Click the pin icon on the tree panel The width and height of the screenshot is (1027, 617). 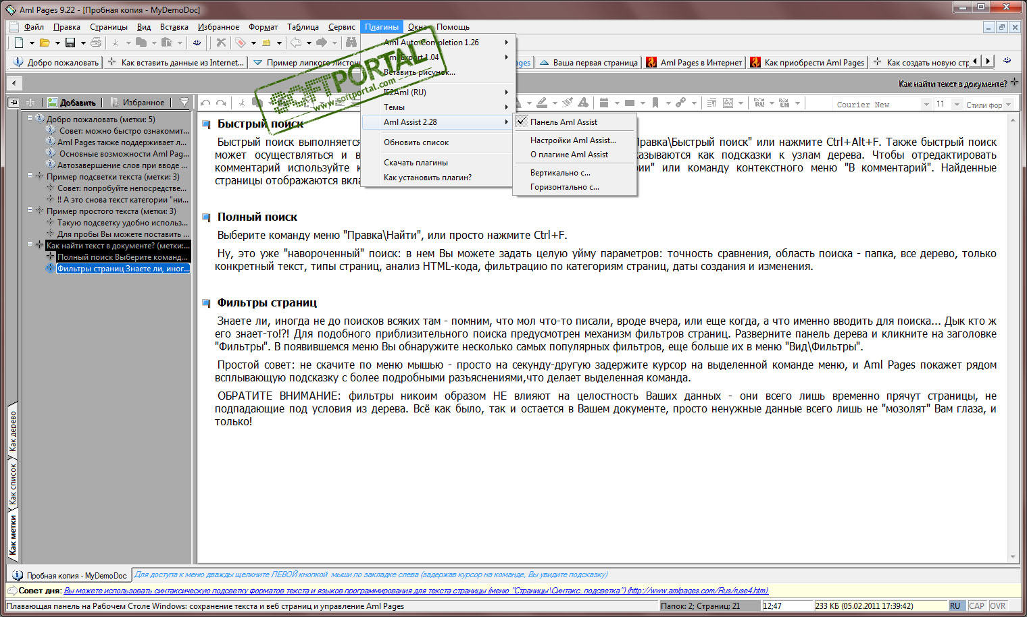coord(14,103)
